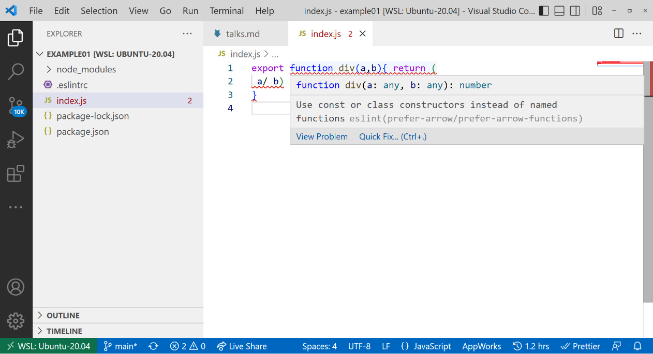This screenshot has height=354, width=653.
Task: Start a Live Share session
Action: coord(242,346)
